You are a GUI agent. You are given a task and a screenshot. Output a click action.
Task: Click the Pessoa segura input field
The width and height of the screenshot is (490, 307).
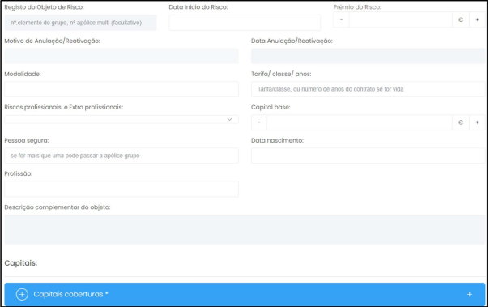click(x=121, y=156)
